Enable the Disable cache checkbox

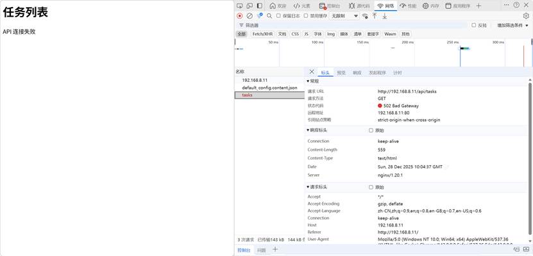[x=305, y=15]
